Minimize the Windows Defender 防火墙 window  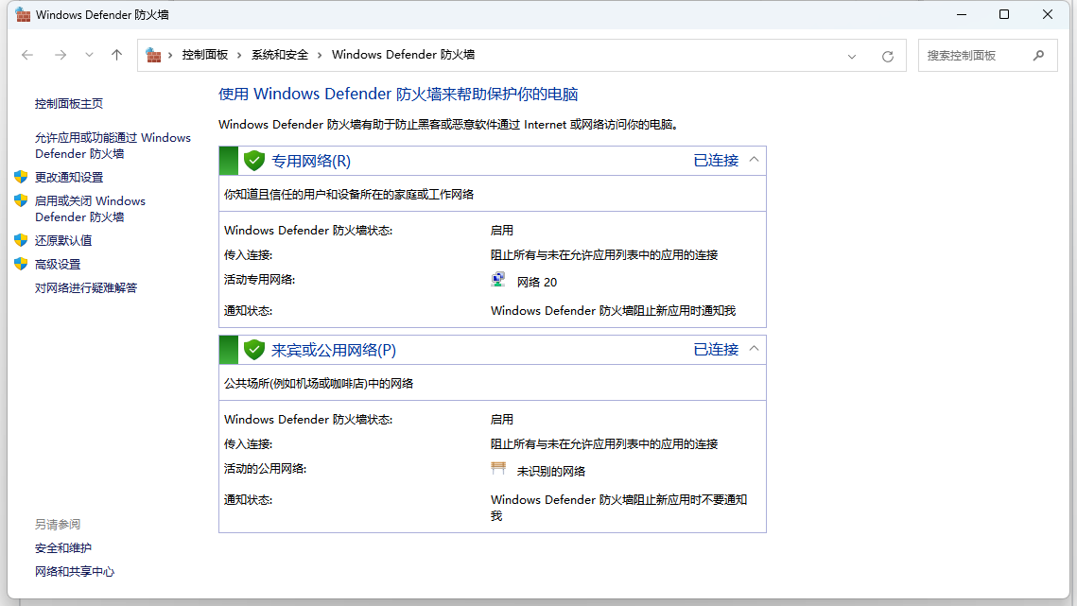pos(962,14)
